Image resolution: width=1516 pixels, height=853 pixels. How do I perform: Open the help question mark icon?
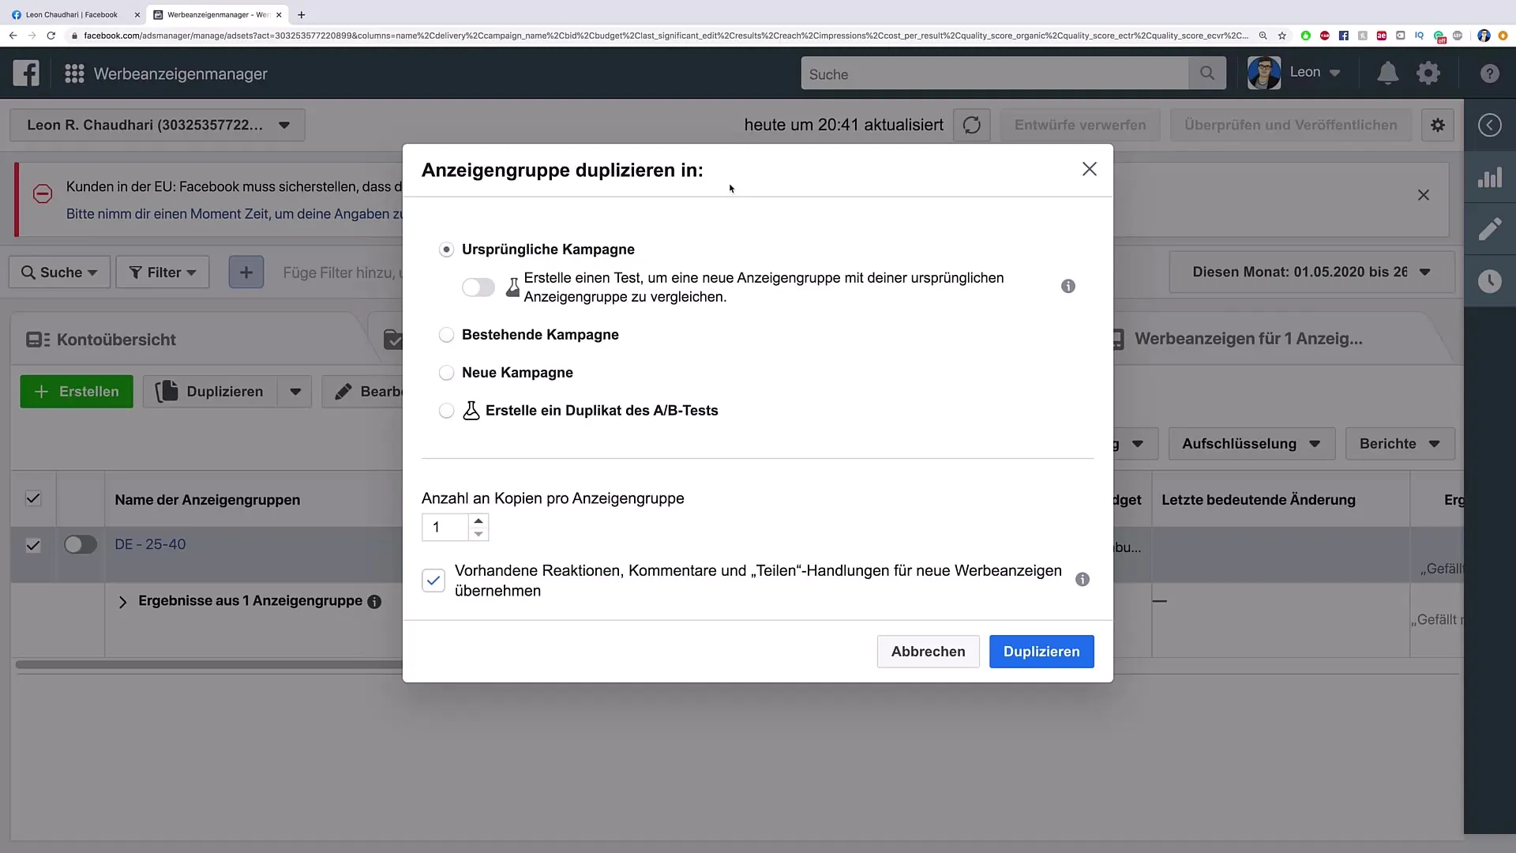[1489, 73]
